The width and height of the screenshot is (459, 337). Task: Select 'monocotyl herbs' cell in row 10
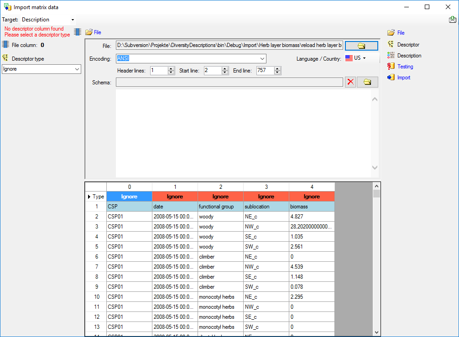point(221,296)
